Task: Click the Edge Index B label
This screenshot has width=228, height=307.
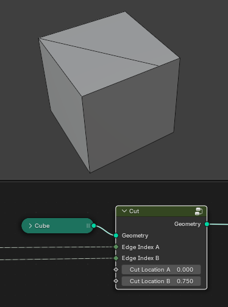Action: pos(140,258)
